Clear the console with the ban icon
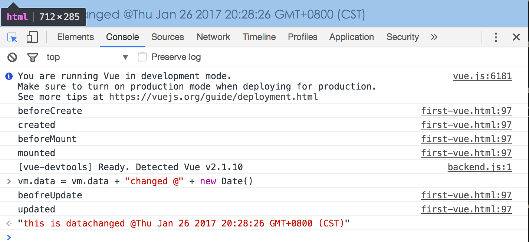529x242 pixels. (13, 57)
